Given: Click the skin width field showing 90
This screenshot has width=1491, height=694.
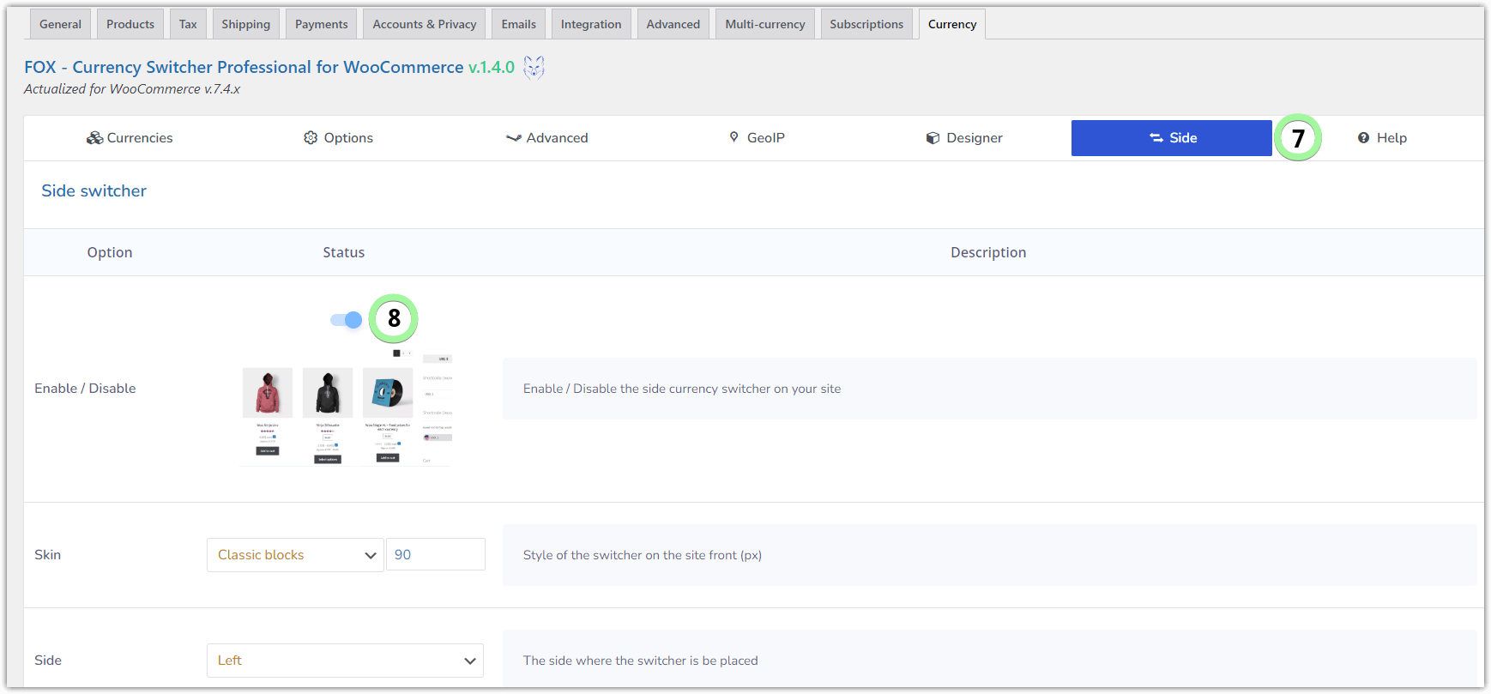Looking at the screenshot, I should (436, 554).
